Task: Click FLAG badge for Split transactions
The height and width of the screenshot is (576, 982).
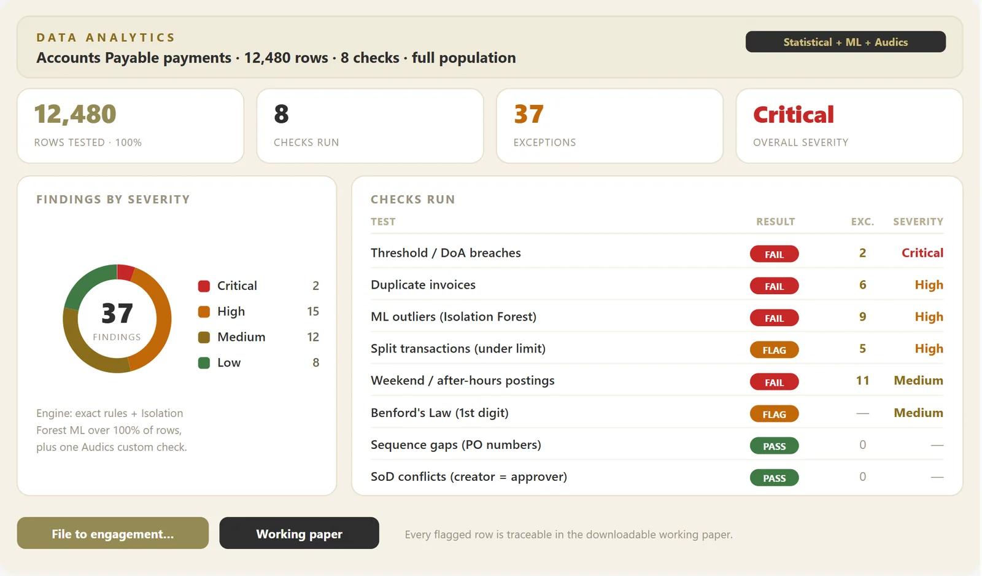Action: tap(774, 350)
